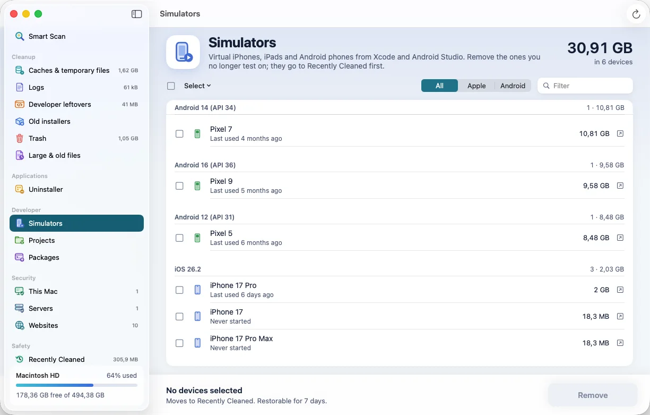650x415 pixels.
Task: Reveal Pixel 7 in Finder arrow icon
Action: (620, 133)
